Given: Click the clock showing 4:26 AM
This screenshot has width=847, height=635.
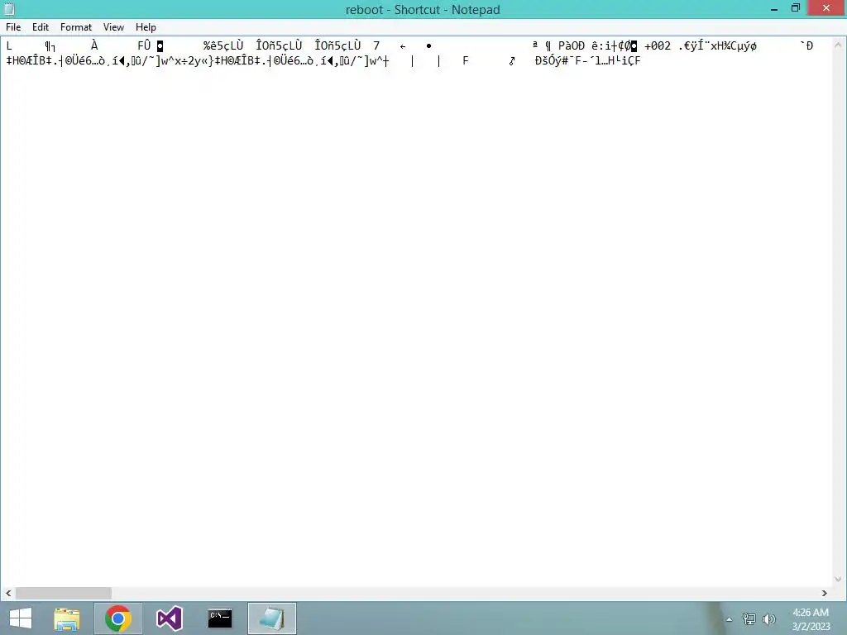Looking at the screenshot, I should (811, 613).
